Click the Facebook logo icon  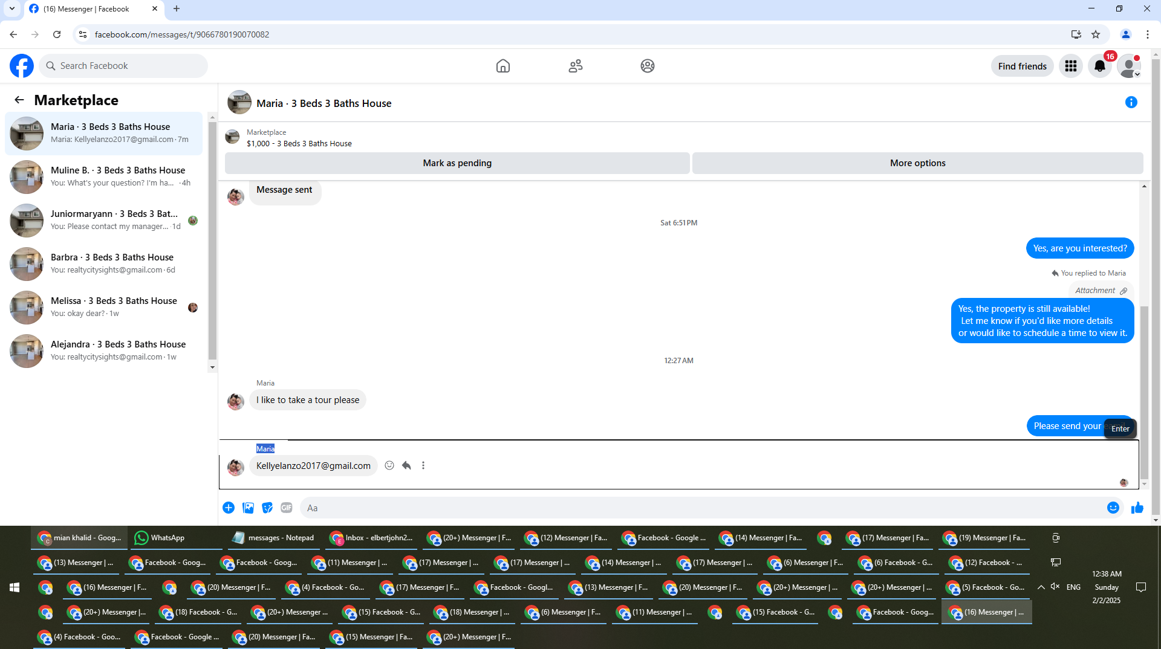point(22,66)
